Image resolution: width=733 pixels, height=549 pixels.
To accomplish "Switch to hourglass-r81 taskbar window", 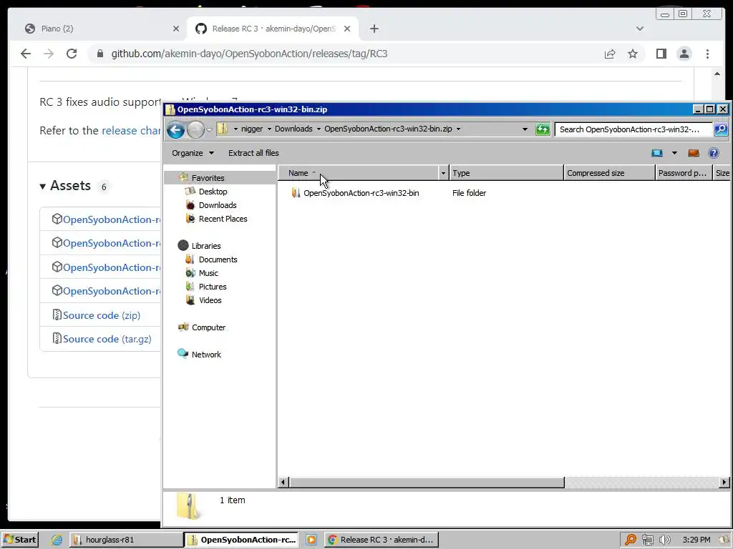I will pyautogui.click(x=126, y=540).
